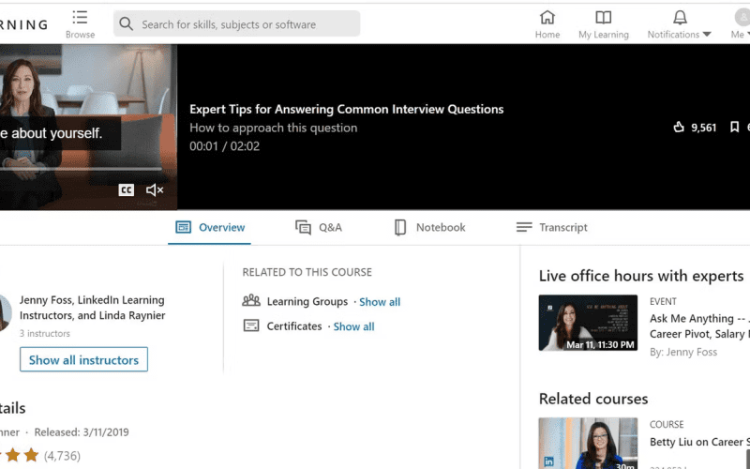Click the Q&A chat bubbles icon

[303, 227]
